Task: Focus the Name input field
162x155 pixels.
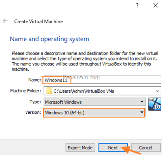Action: [x=102, y=80]
